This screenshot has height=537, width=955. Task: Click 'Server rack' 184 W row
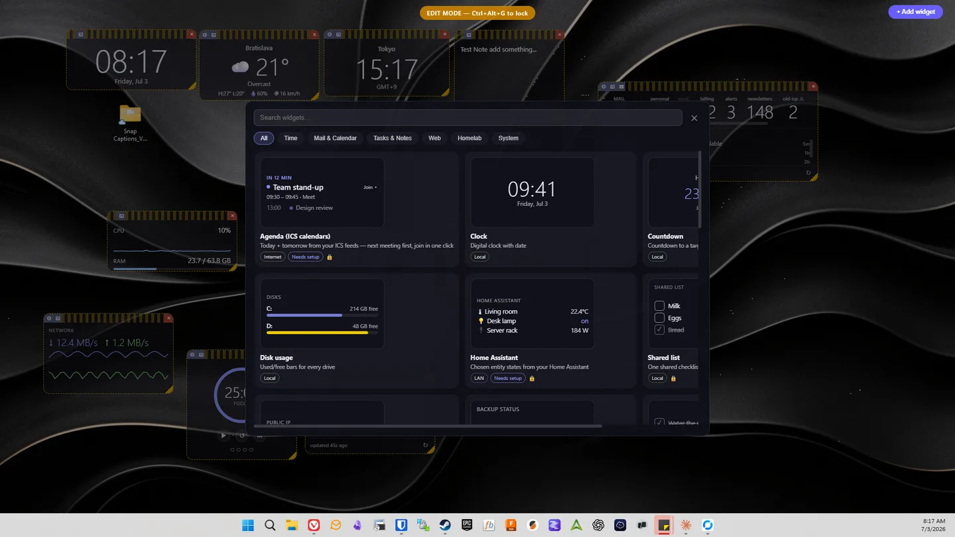533,330
